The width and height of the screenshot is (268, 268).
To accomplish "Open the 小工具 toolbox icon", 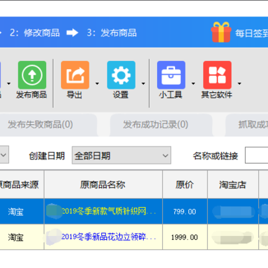I will (171, 75).
